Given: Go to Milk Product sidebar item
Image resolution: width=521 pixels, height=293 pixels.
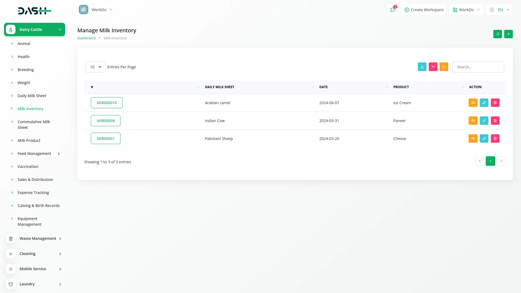Looking at the screenshot, I should (29, 141).
